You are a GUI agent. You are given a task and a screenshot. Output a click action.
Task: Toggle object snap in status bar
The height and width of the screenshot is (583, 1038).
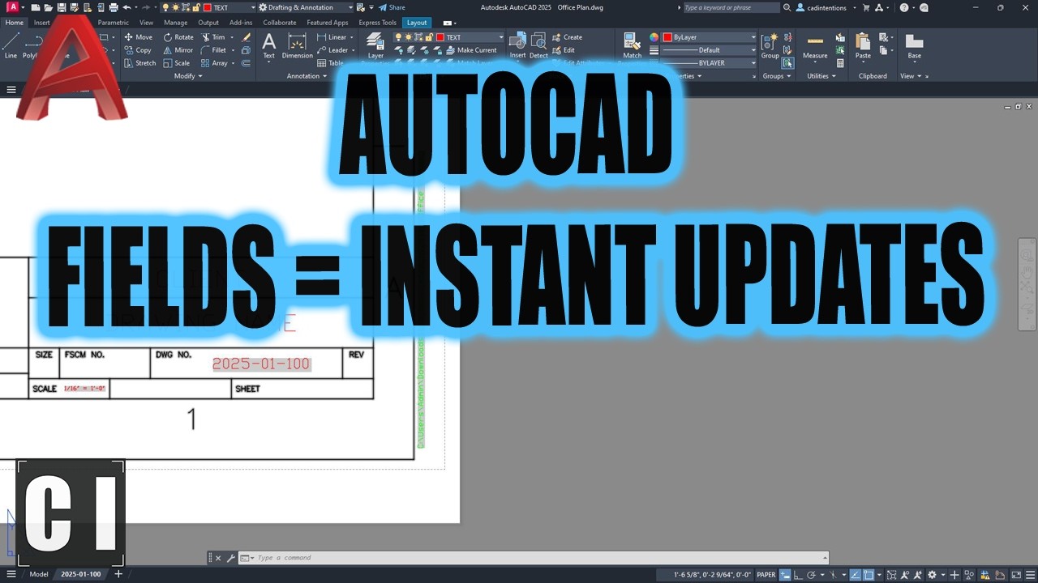[x=868, y=575]
